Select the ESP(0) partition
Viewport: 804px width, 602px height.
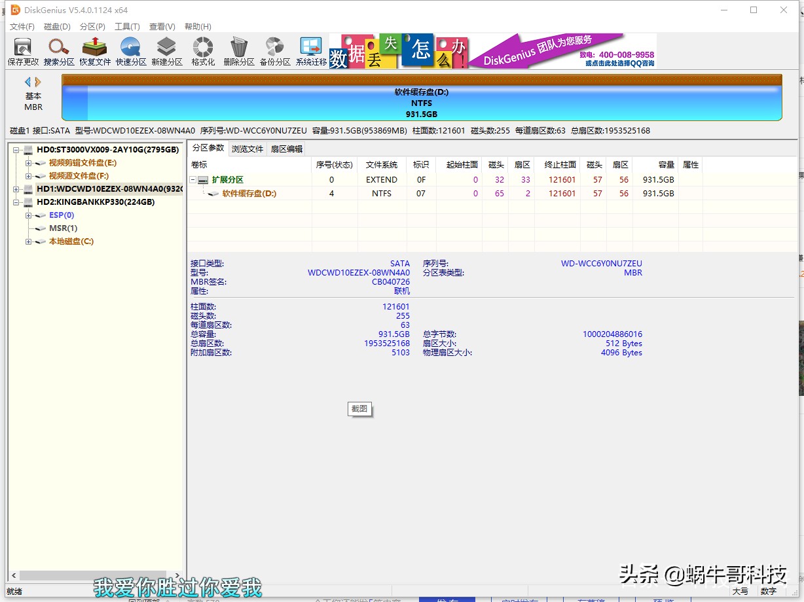(62, 215)
